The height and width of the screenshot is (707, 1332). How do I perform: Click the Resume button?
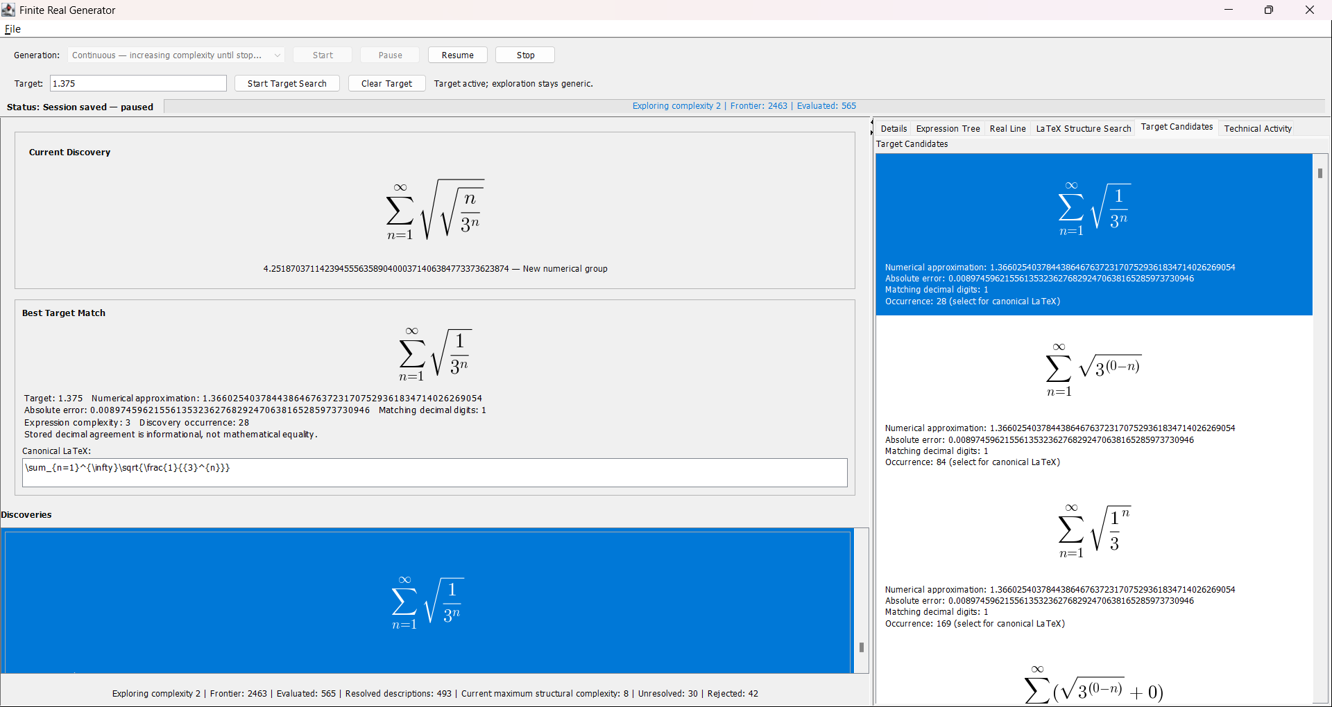tap(458, 55)
